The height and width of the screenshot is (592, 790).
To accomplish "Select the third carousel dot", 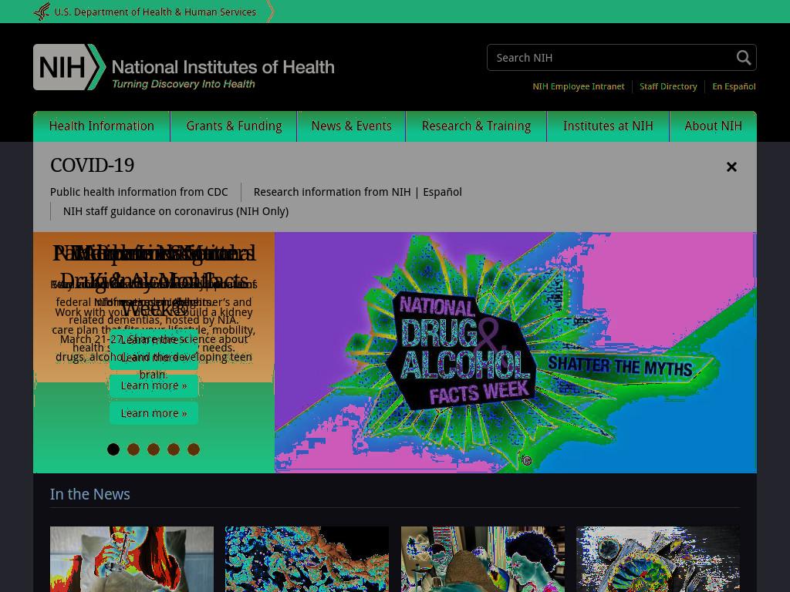I will pyautogui.click(x=154, y=449).
